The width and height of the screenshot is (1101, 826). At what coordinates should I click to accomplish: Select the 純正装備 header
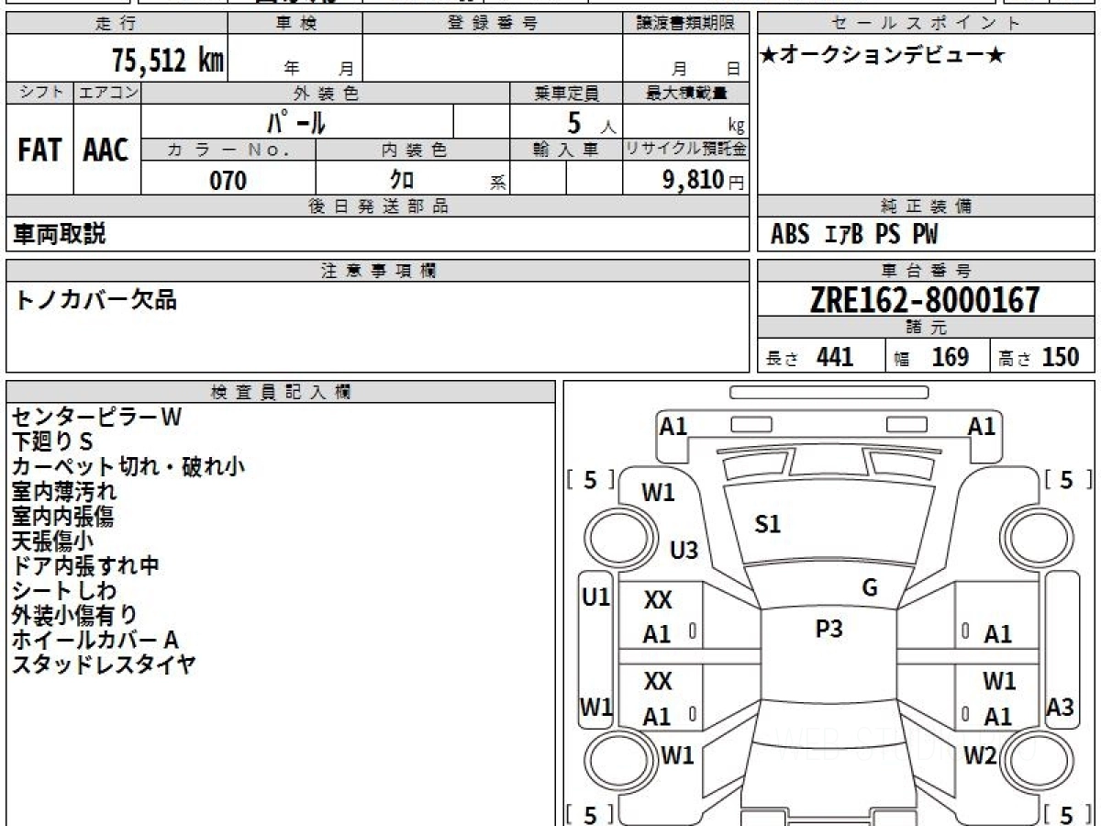[x=926, y=206]
